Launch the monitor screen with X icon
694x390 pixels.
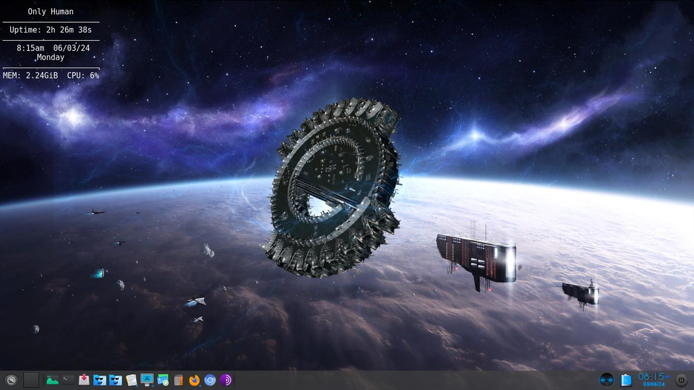tap(147, 380)
